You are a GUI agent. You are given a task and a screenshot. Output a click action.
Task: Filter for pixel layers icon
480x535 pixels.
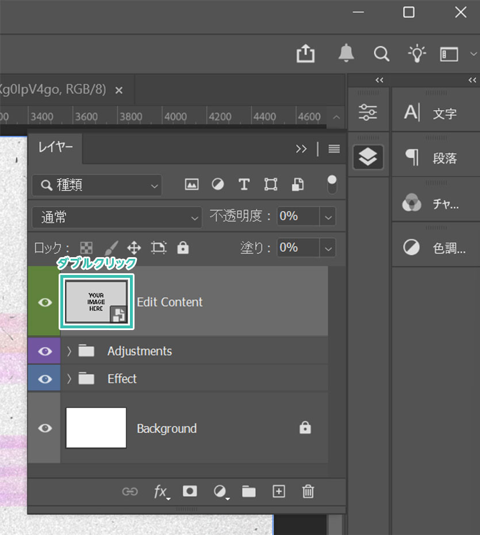[191, 184]
